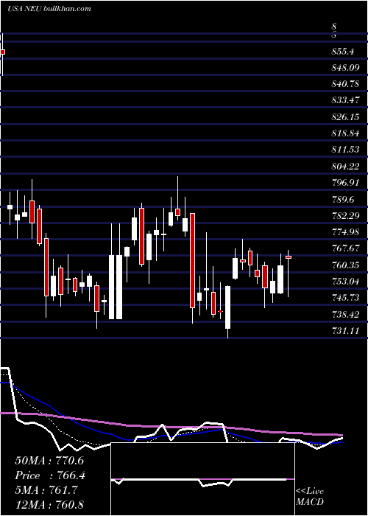Click the 826.15 price axis label
The height and width of the screenshot is (516, 368).
(x=345, y=117)
